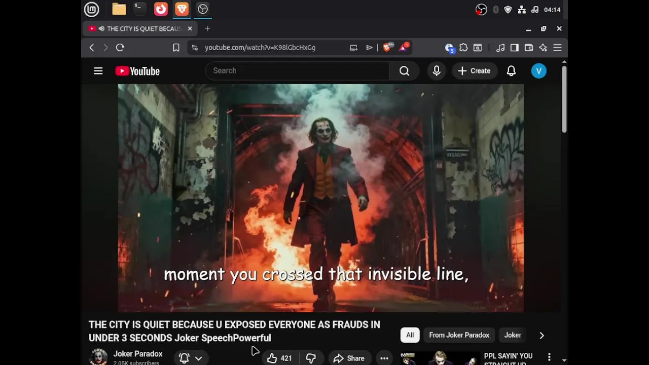Open the Joker Paradox channel name link

coord(138,354)
